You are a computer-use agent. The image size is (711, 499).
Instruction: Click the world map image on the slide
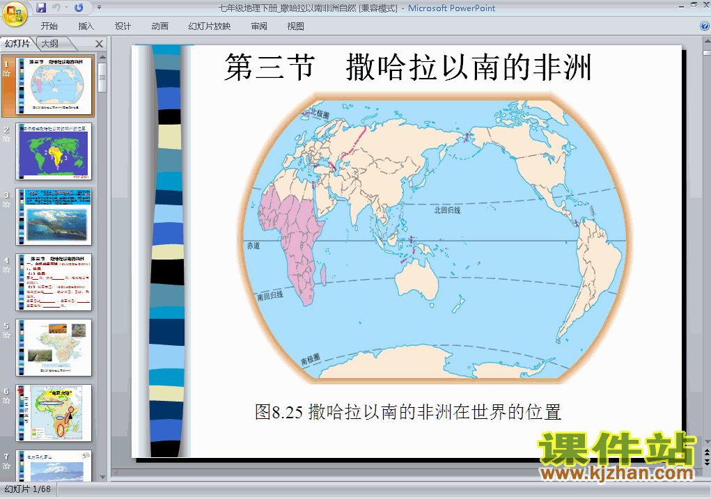click(x=435, y=238)
